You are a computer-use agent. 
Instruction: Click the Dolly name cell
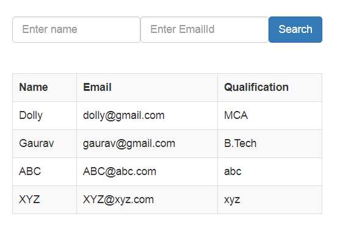coord(45,115)
